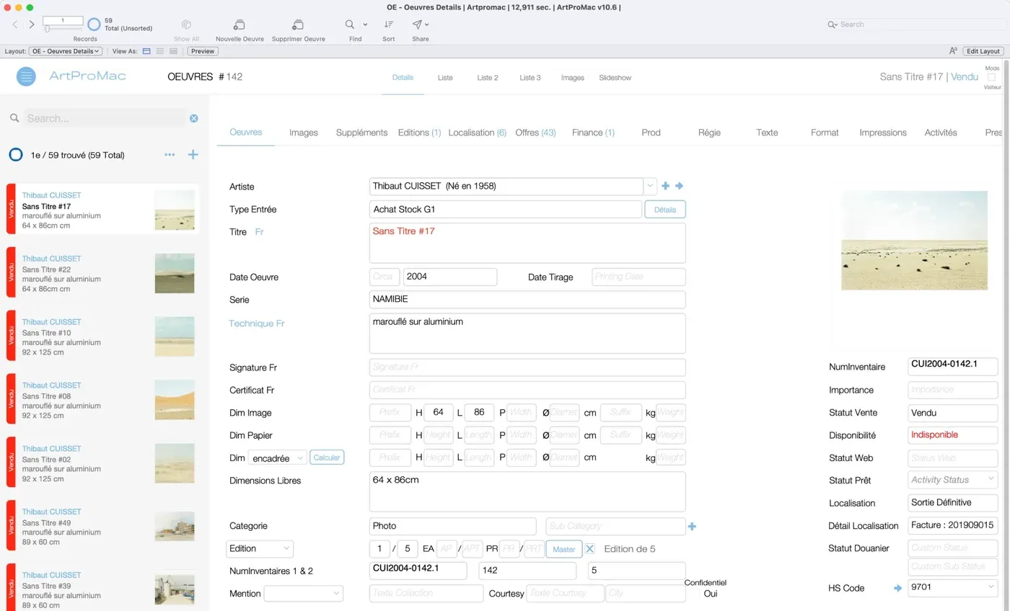This screenshot has width=1010, height=611.
Task: Switch to Form view in View As
Action: point(146,51)
